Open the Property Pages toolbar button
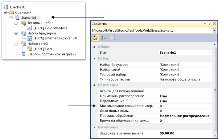 point(112,38)
